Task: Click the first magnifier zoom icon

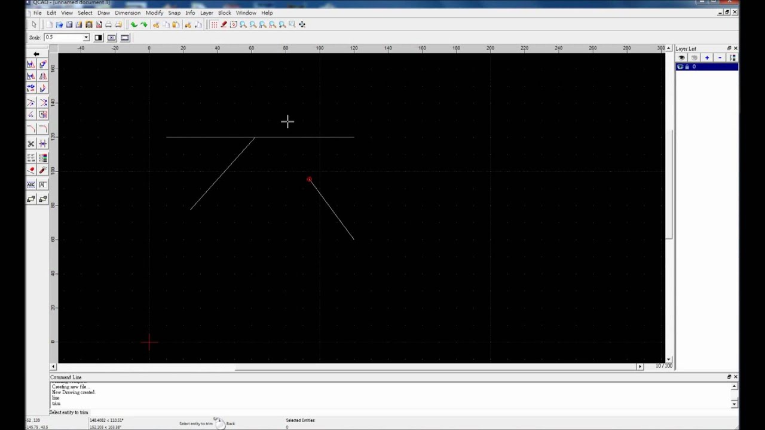Action: 243,24
